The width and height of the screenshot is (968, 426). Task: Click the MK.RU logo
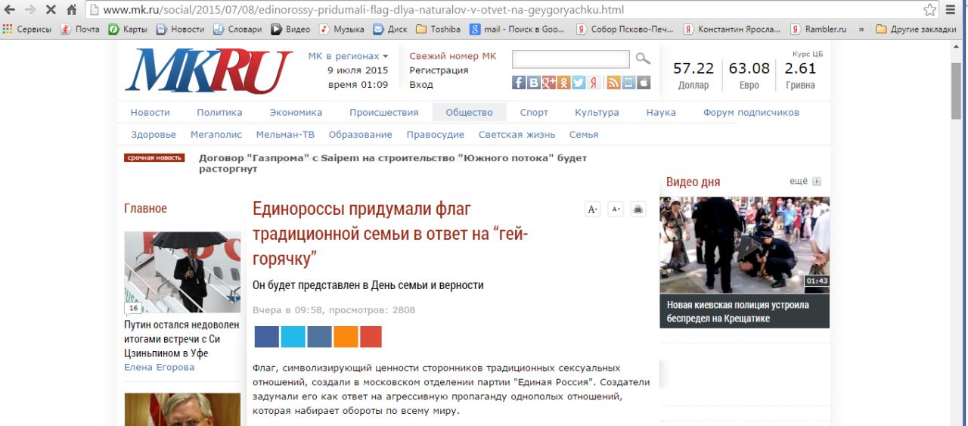click(x=208, y=71)
